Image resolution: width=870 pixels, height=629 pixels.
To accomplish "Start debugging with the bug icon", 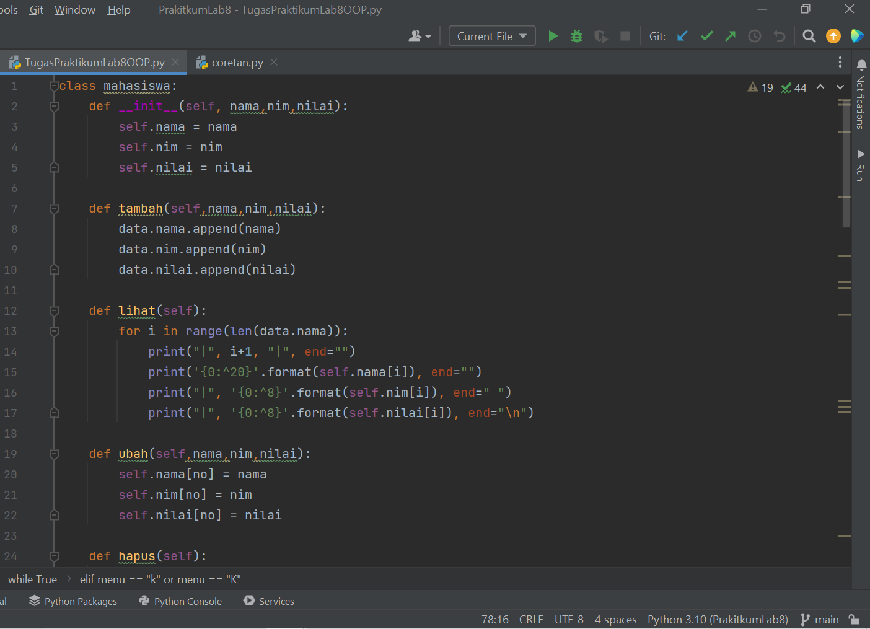I will (577, 36).
